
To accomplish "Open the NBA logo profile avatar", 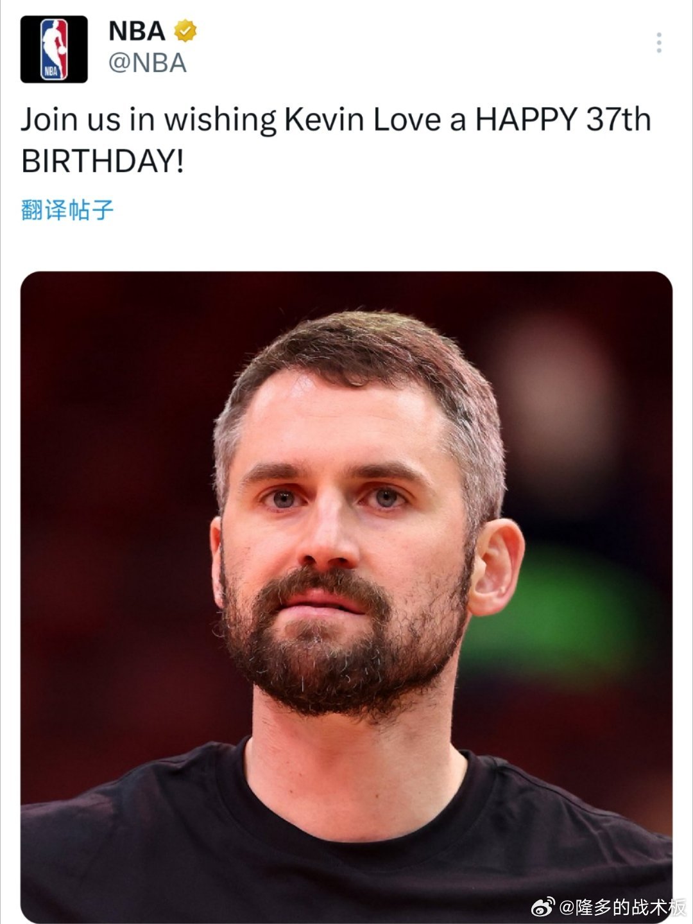I will (54, 49).
